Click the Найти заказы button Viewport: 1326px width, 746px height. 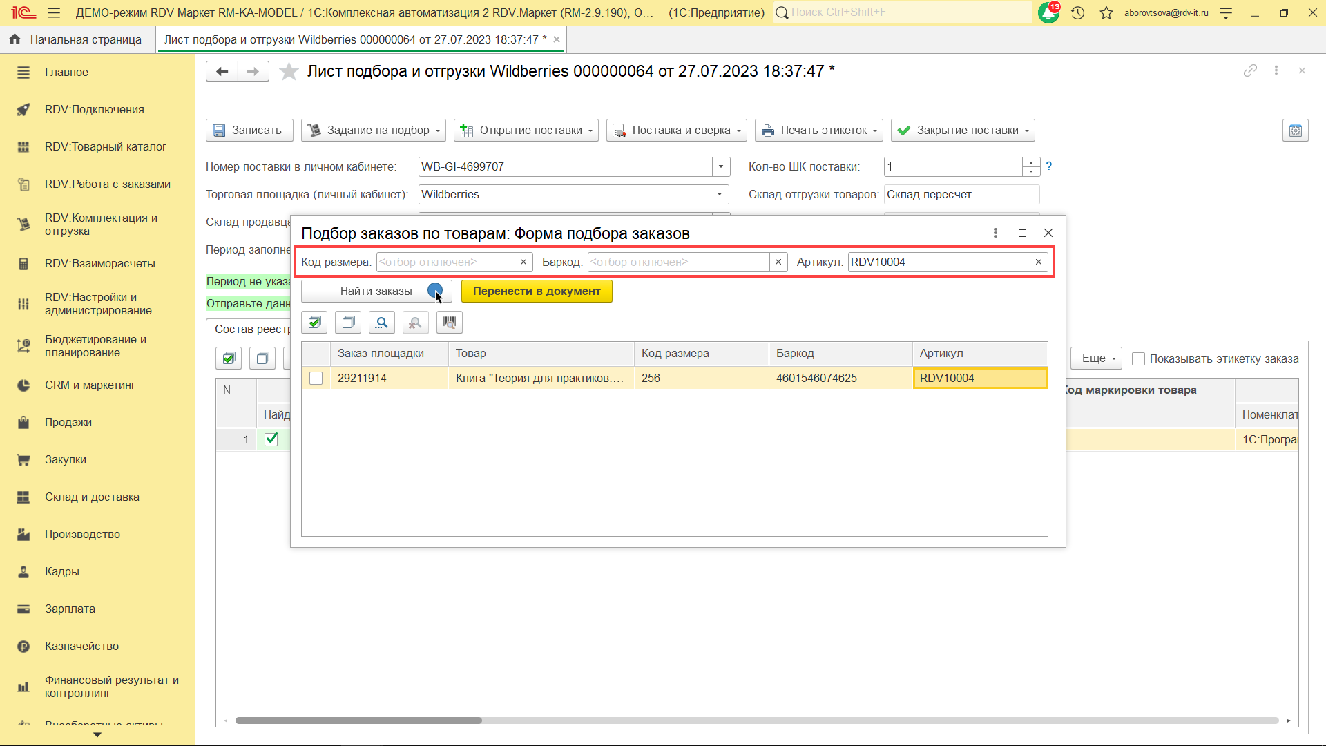pos(376,291)
